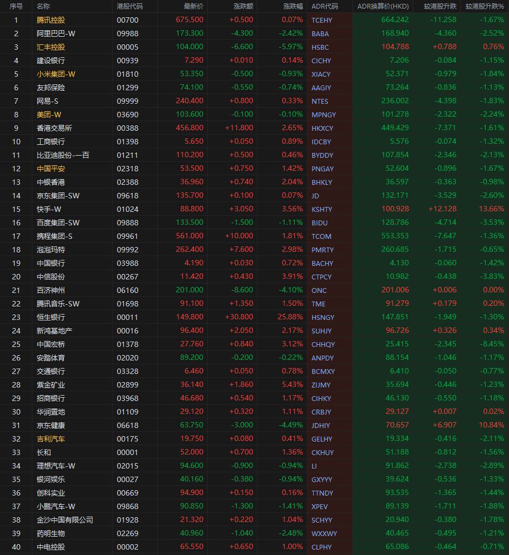Click the 13.66% premium value

click(491, 209)
